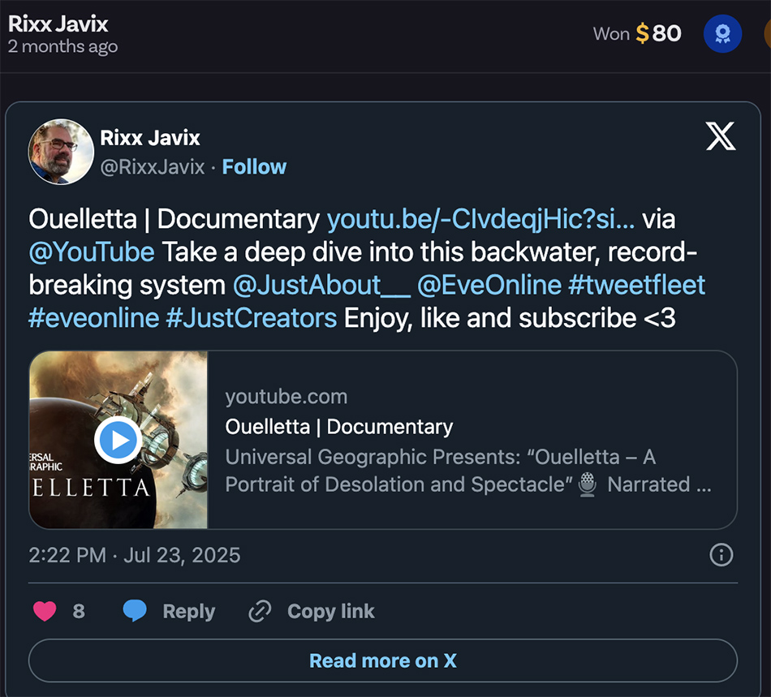
Task: Select the Ouelletta Documentary video thumbnail
Action: tap(118, 440)
